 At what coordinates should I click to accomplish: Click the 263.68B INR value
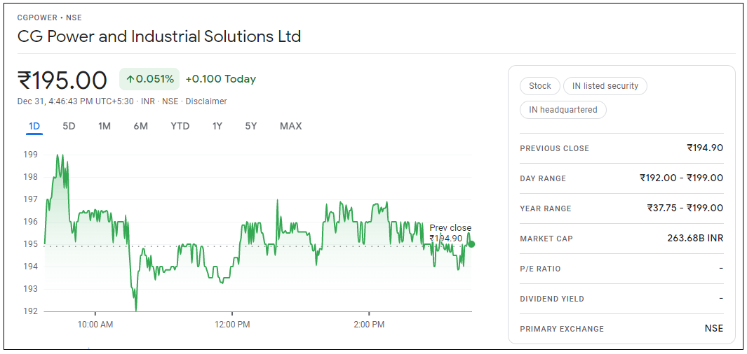click(x=696, y=238)
